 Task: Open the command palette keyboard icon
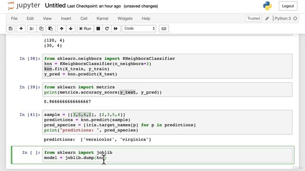pos(164,28)
